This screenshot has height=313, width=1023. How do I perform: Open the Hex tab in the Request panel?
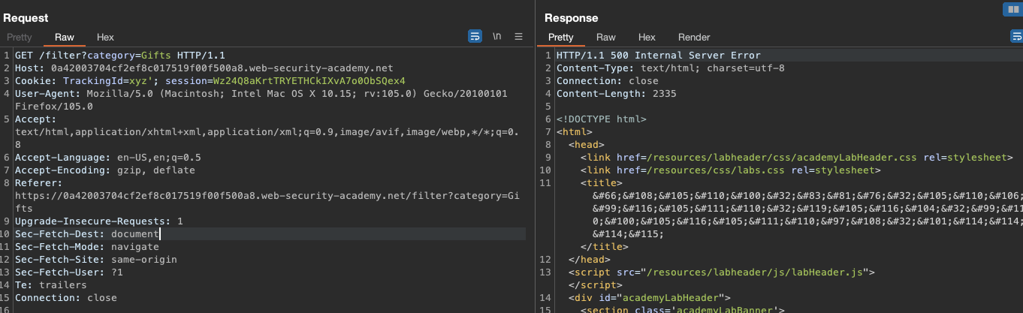105,37
